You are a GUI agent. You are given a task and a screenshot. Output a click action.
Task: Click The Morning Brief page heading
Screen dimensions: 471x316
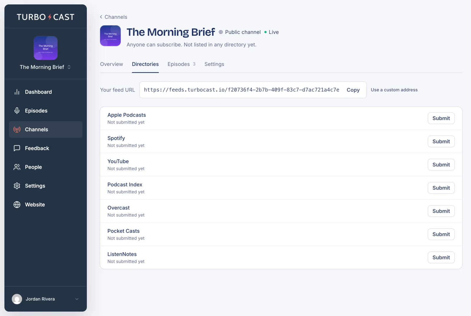tap(171, 32)
